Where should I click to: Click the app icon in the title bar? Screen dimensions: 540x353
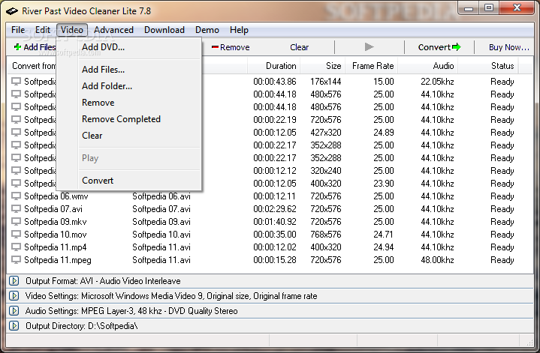[12, 11]
